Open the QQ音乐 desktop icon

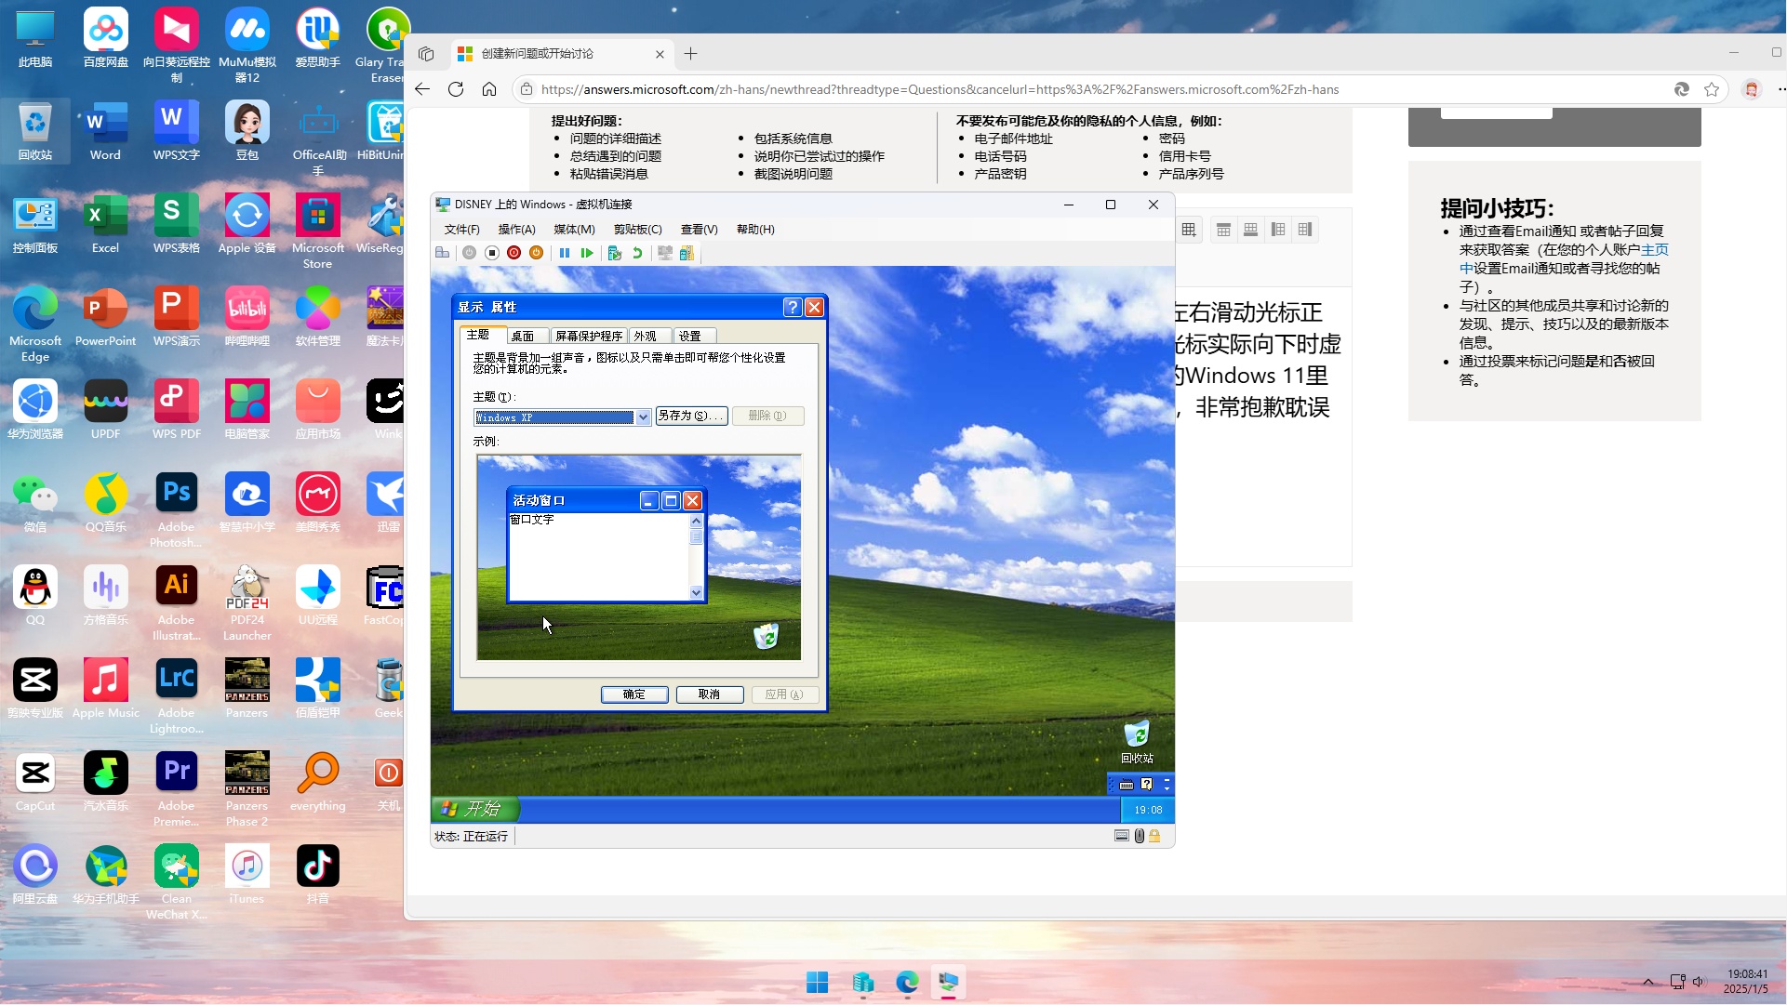(105, 504)
